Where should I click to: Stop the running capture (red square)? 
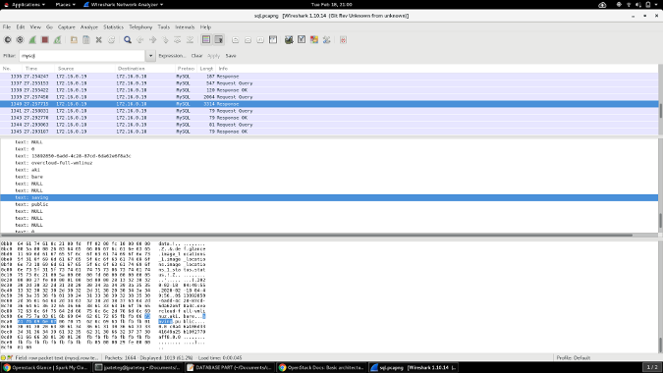45,39
